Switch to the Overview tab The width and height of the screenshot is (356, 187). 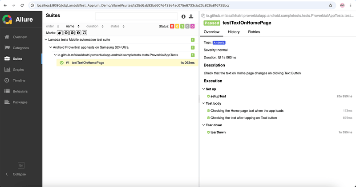(212, 32)
